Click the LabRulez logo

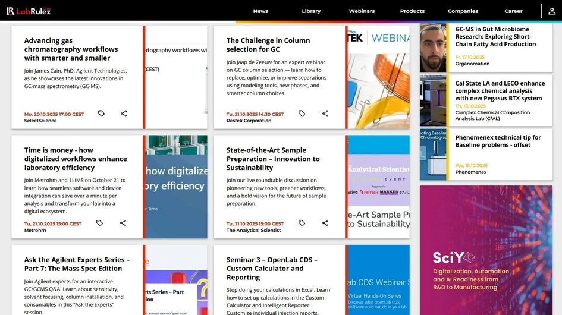tap(29, 11)
